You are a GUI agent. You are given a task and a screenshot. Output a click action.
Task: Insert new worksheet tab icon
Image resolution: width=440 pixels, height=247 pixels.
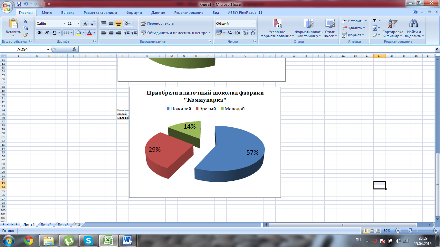pos(77,224)
